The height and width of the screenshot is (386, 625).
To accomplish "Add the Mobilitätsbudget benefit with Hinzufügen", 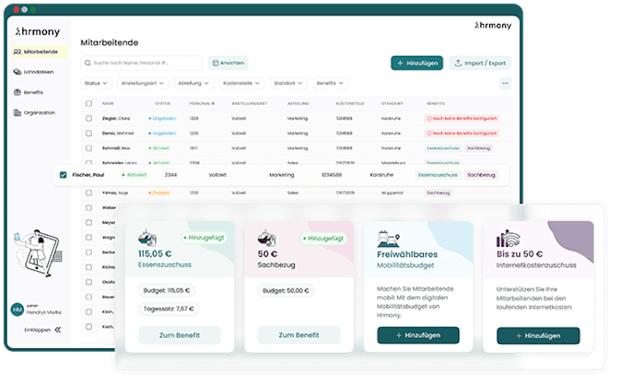I will 418,335.
